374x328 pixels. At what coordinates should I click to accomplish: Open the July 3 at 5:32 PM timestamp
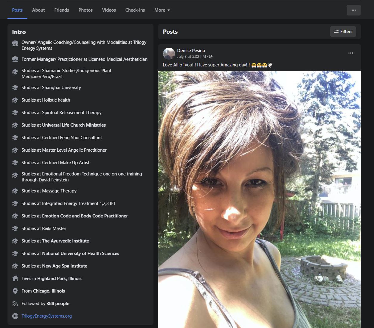pos(192,57)
